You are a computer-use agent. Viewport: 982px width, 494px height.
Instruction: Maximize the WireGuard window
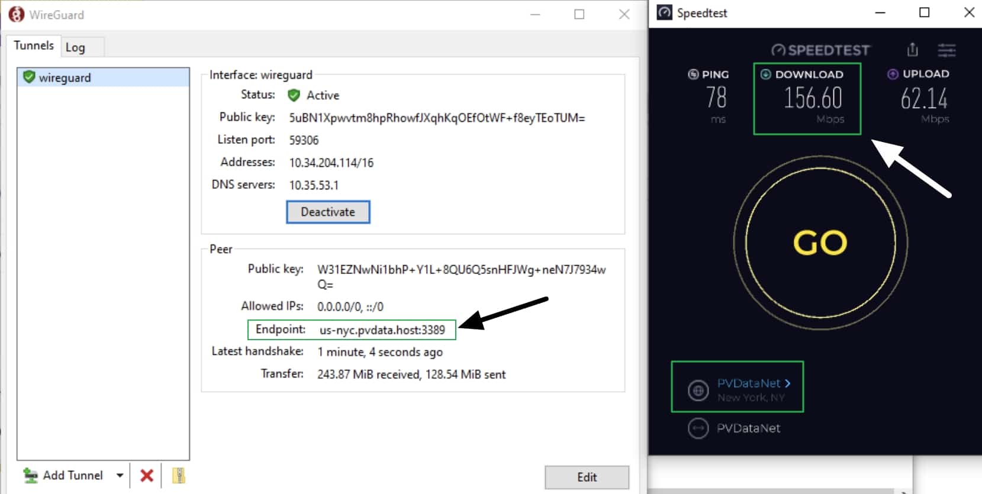tap(579, 14)
